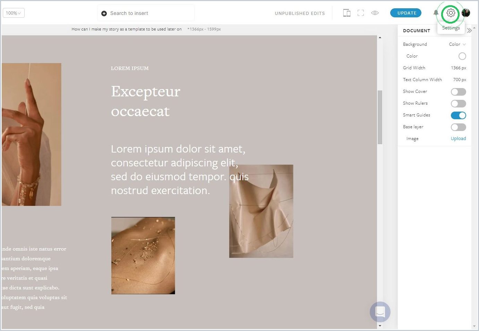Image resolution: width=479 pixels, height=331 pixels.
Task: Select the LOREM IPSUM label text
Action: (130, 68)
